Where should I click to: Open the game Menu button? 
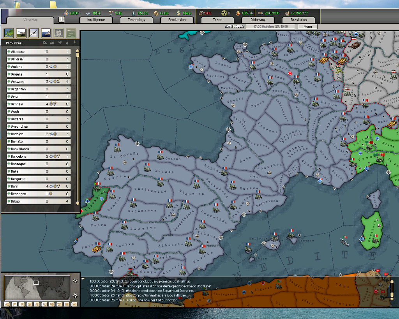click(x=308, y=26)
